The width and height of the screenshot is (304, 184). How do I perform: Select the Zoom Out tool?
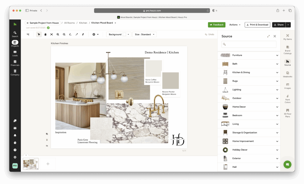pyautogui.click(x=64, y=34)
